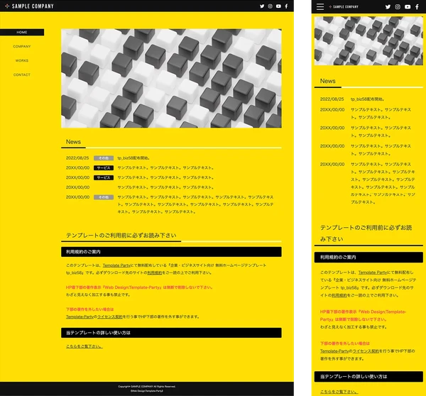Open Template Party link in desktop terms paragraph
This screenshot has width=426, height=396.
[116, 265]
